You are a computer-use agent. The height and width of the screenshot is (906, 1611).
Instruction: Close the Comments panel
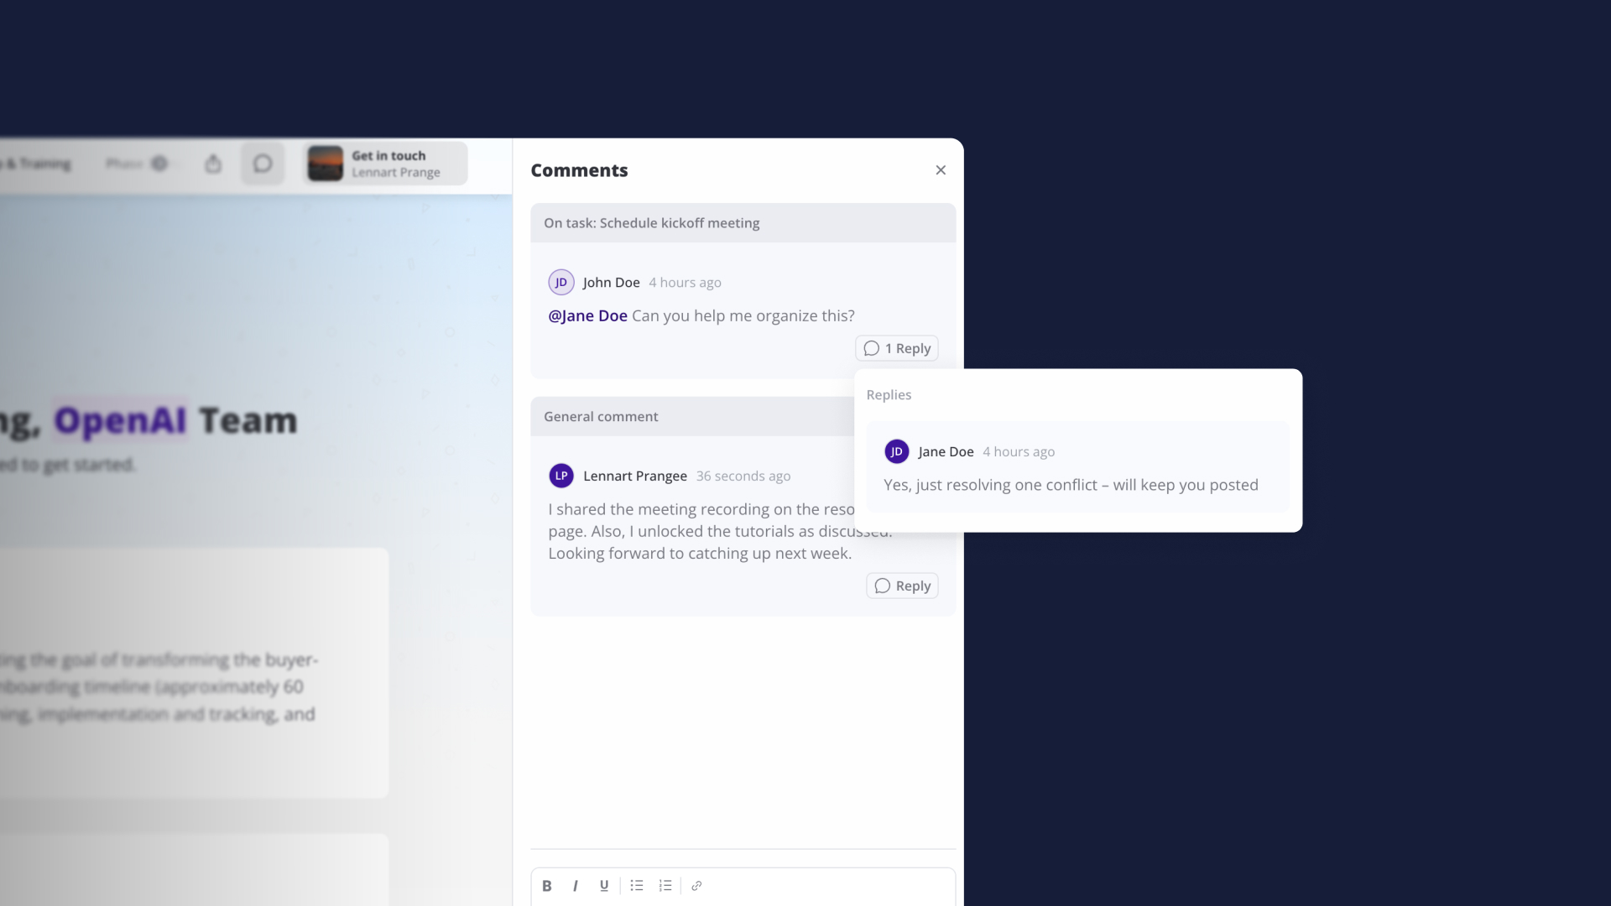[941, 170]
